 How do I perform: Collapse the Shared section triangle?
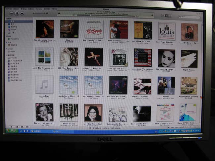7,43
